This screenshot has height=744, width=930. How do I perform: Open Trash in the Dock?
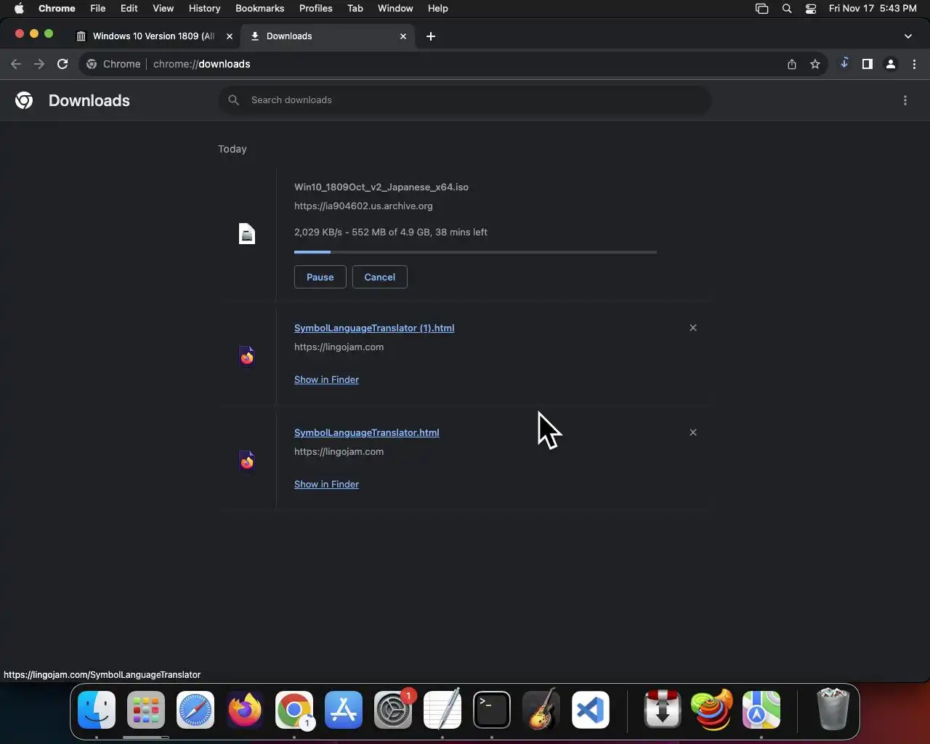pyautogui.click(x=833, y=710)
